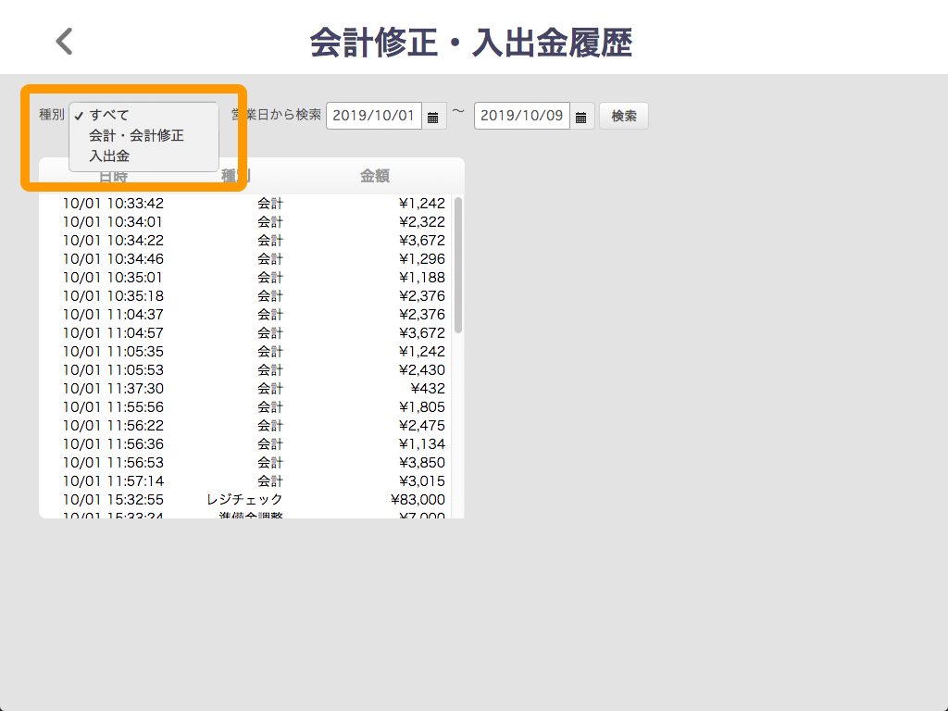Click 会計 cell in 10:33:42 row
The image size is (948, 711).
point(270,204)
